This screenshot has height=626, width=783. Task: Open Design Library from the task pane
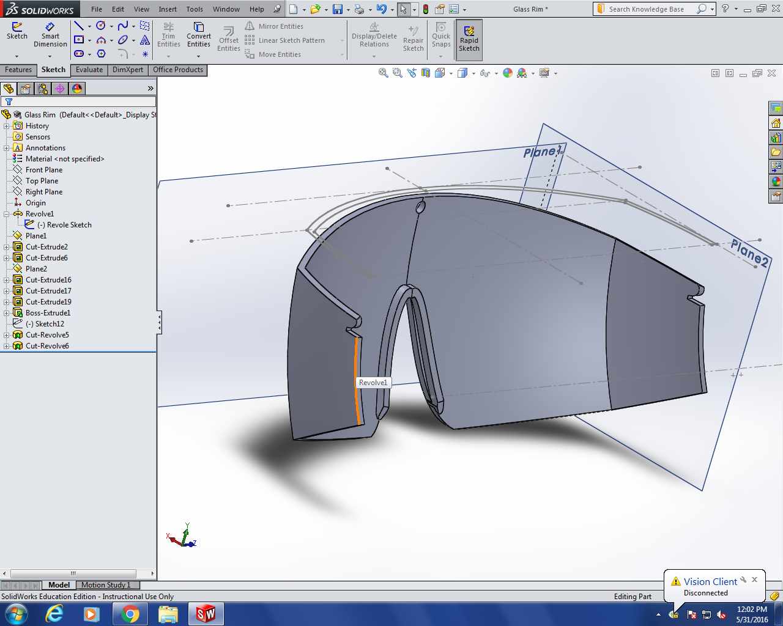tap(776, 138)
